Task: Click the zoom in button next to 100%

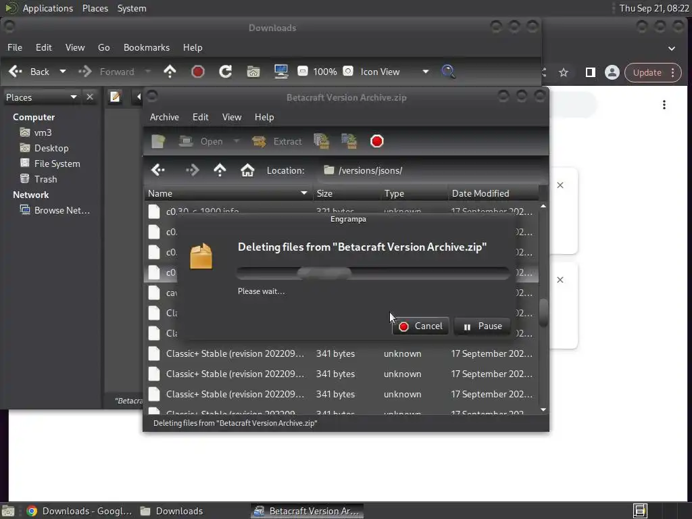Action: (348, 71)
